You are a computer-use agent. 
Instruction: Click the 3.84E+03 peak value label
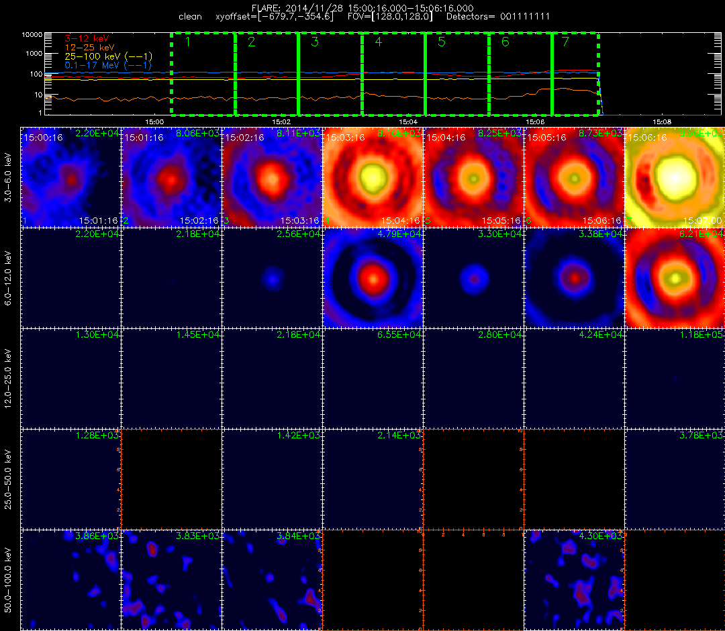298,536
